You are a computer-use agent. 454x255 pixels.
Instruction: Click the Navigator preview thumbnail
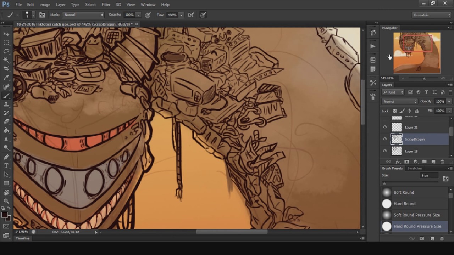(417, 53)
